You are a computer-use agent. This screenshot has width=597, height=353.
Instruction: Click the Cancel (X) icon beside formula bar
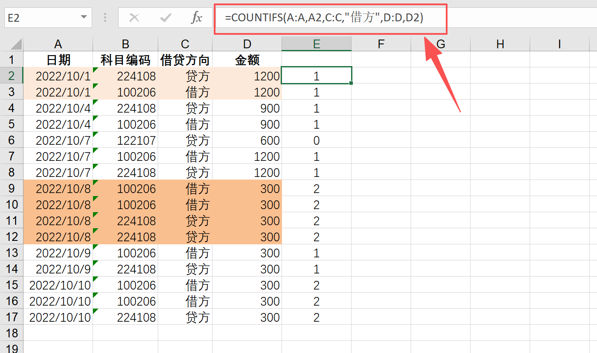(135, 18)
